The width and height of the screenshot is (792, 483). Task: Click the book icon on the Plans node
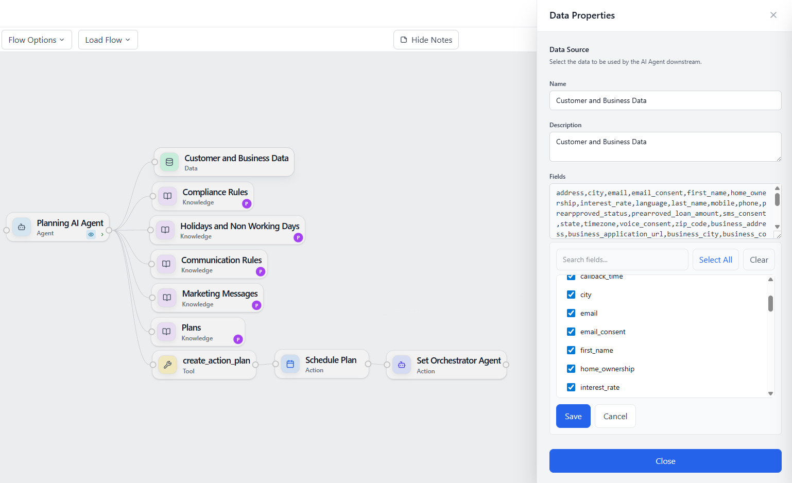[166, 332]
